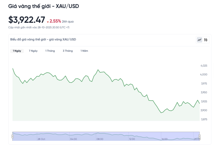Screen dimensions: 214x147
Task: Select the 7 Ngày time range
Action: tap(33, 51)
